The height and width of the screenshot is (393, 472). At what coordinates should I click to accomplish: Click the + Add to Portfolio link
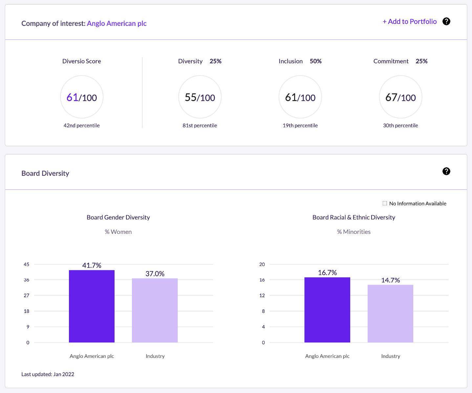point(410,21)
